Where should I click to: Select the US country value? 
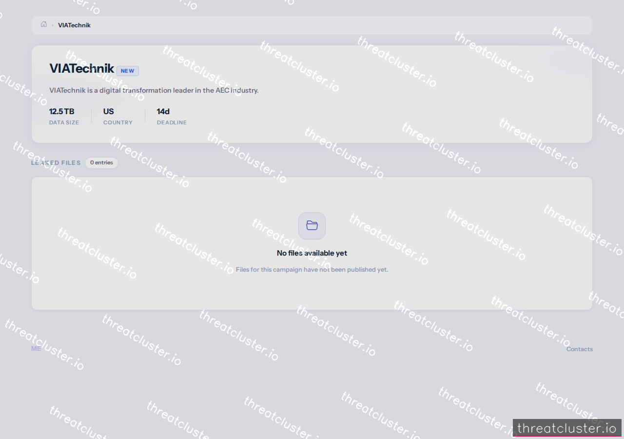109,112
